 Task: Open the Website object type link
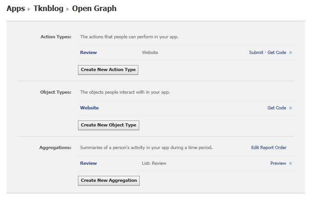tap(89, 108)
